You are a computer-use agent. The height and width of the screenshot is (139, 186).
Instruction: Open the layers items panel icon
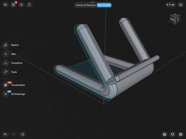(23, 134)
